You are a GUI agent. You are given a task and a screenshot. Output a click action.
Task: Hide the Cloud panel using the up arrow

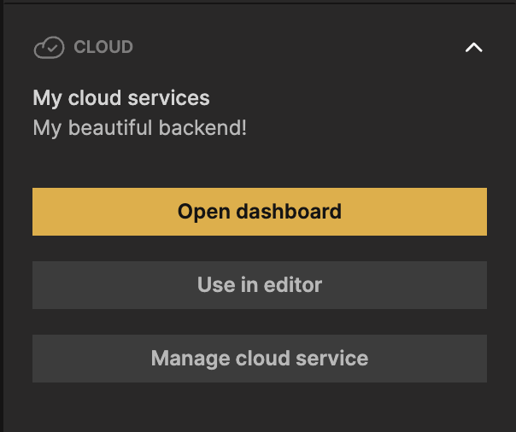(x=473, y=48)
